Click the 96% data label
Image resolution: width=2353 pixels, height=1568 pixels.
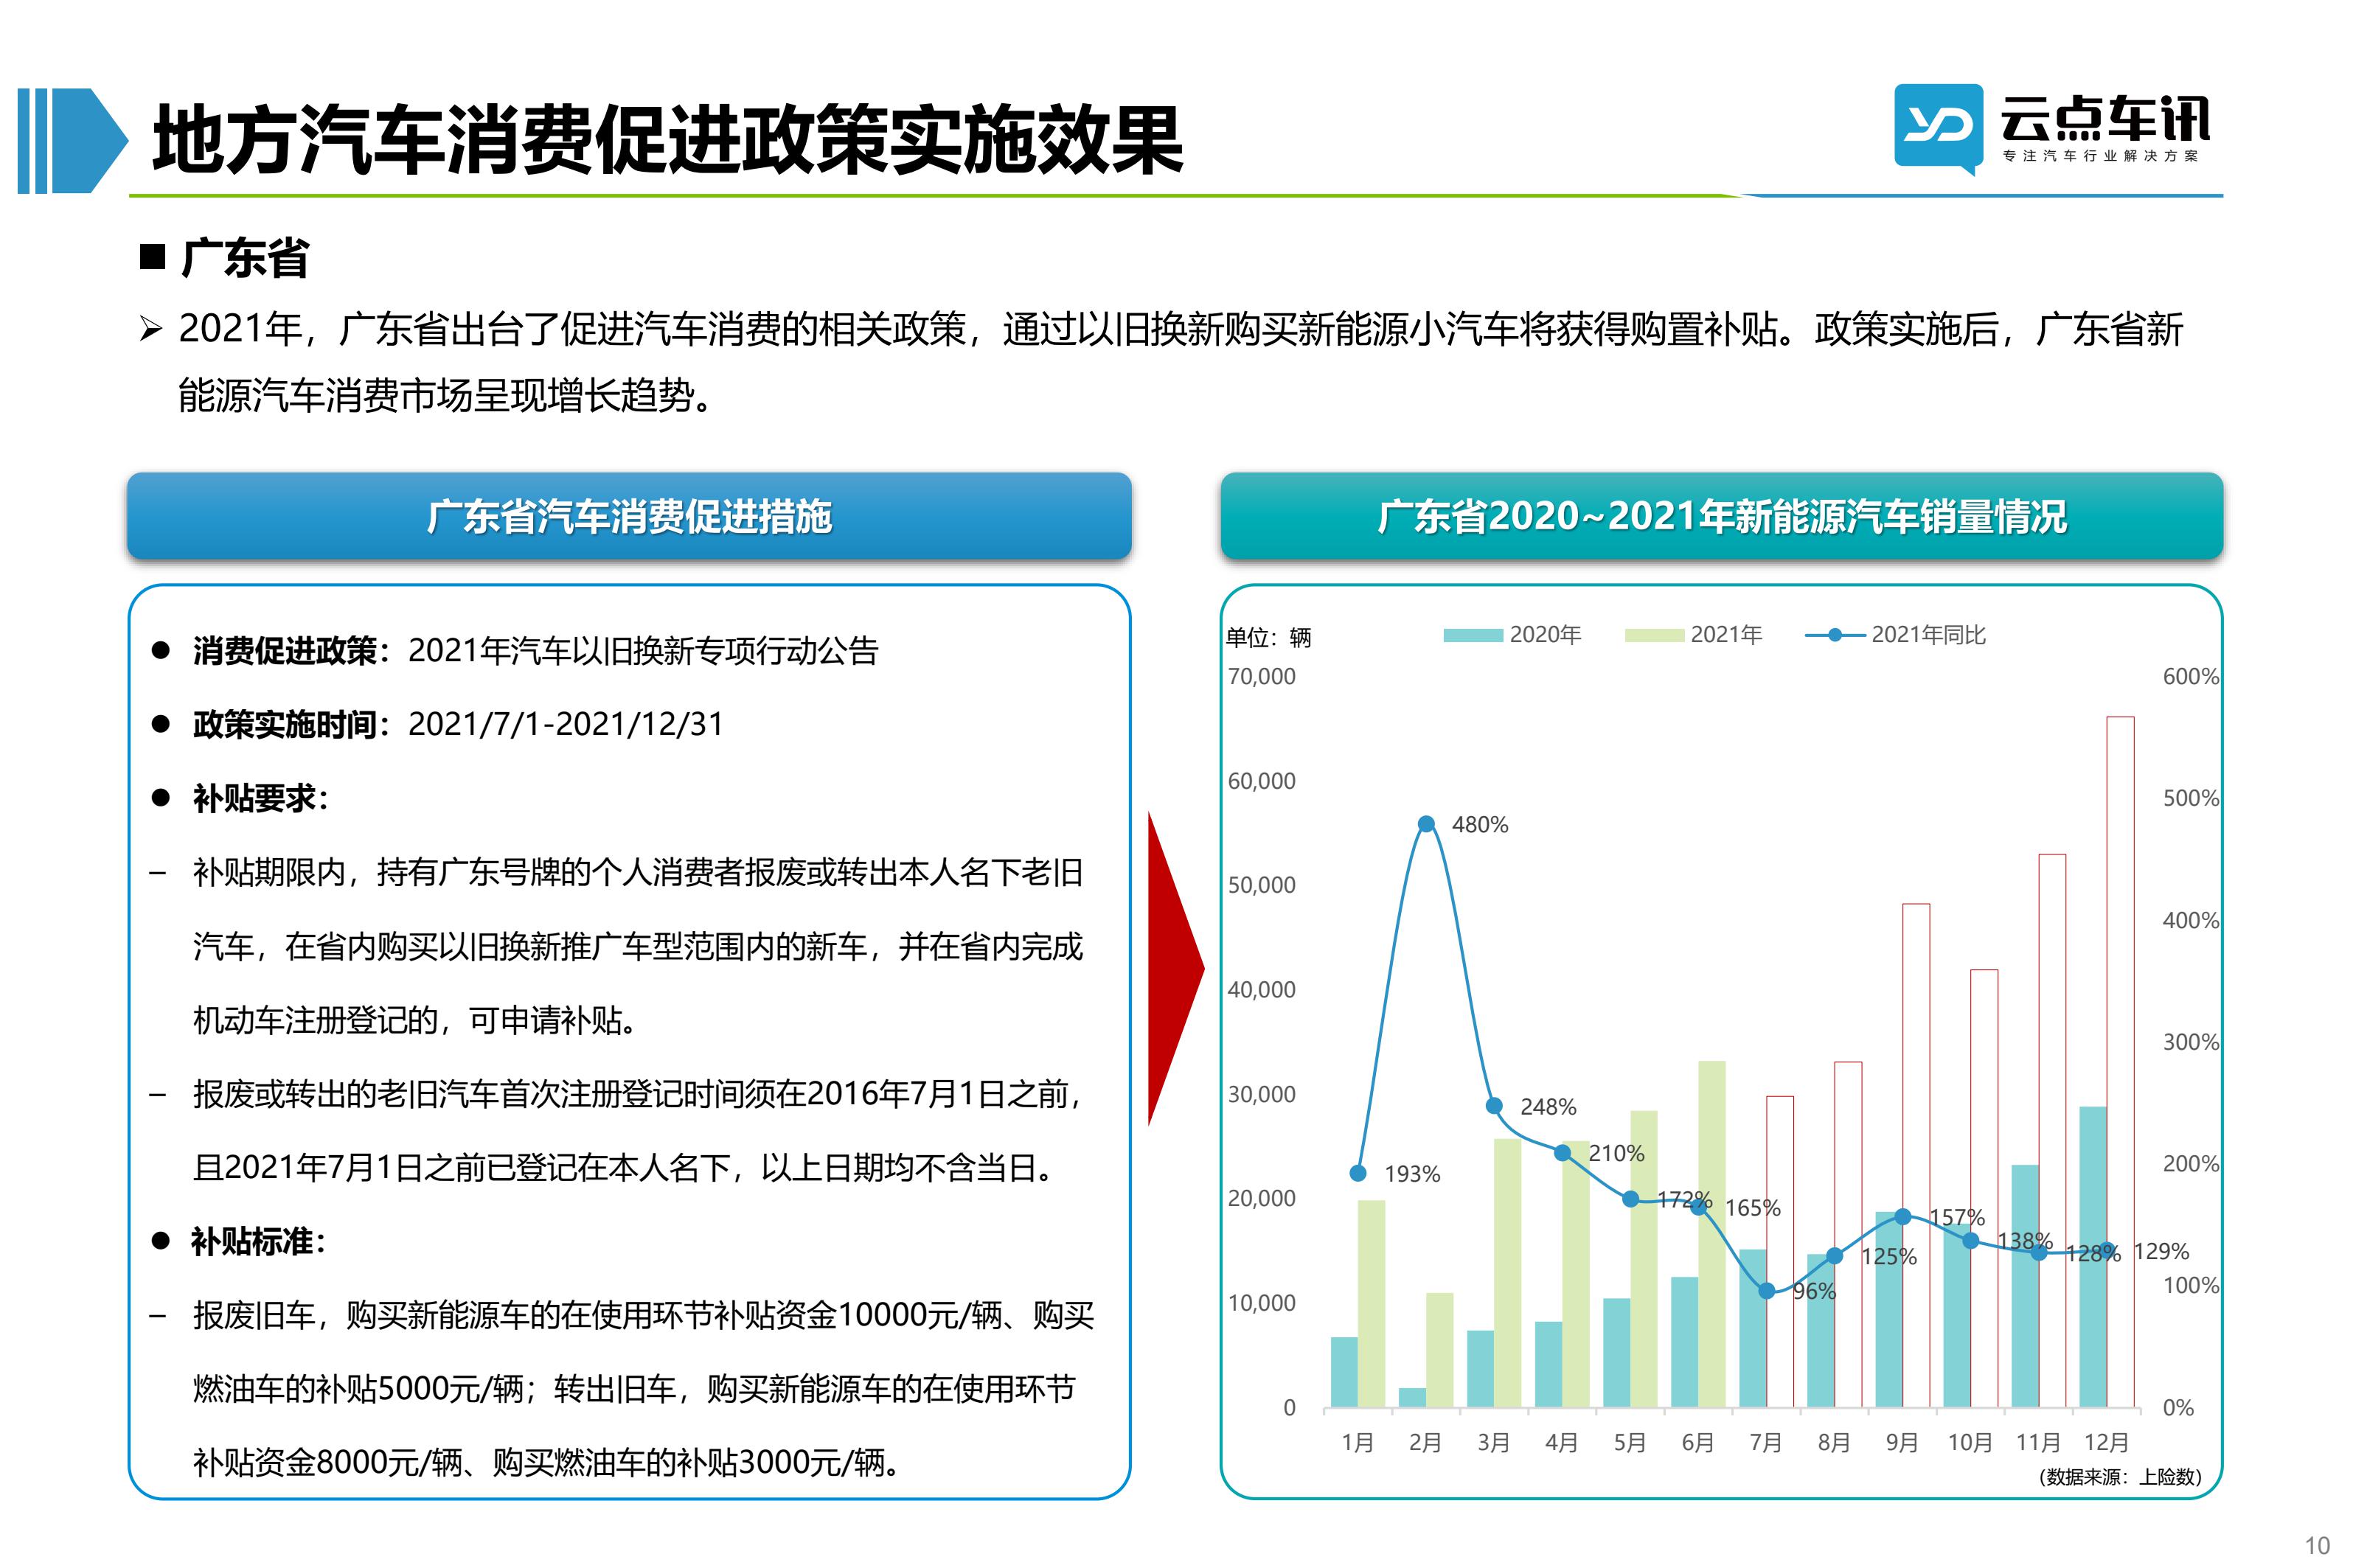tap(1814, 1291)
